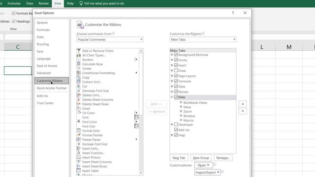
Task: Select the Quick Access Toolbar category
Action: (52, 88)
